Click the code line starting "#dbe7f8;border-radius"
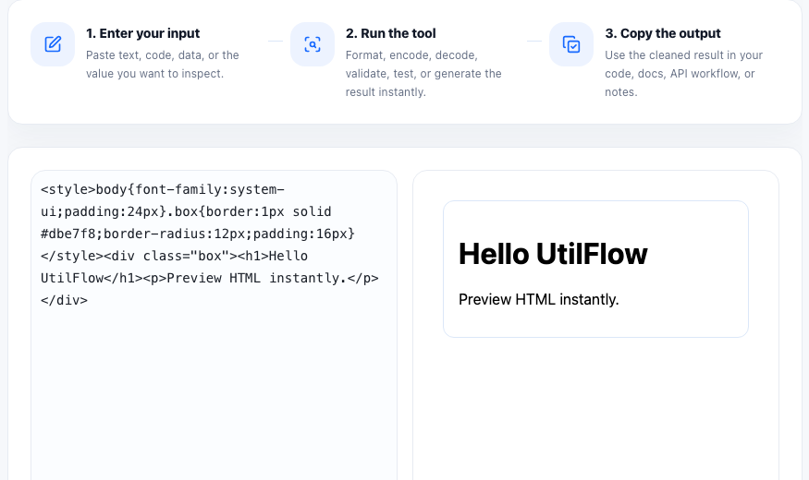The height and width of the screenshot is (480, 809). click(x=198, y=234)
